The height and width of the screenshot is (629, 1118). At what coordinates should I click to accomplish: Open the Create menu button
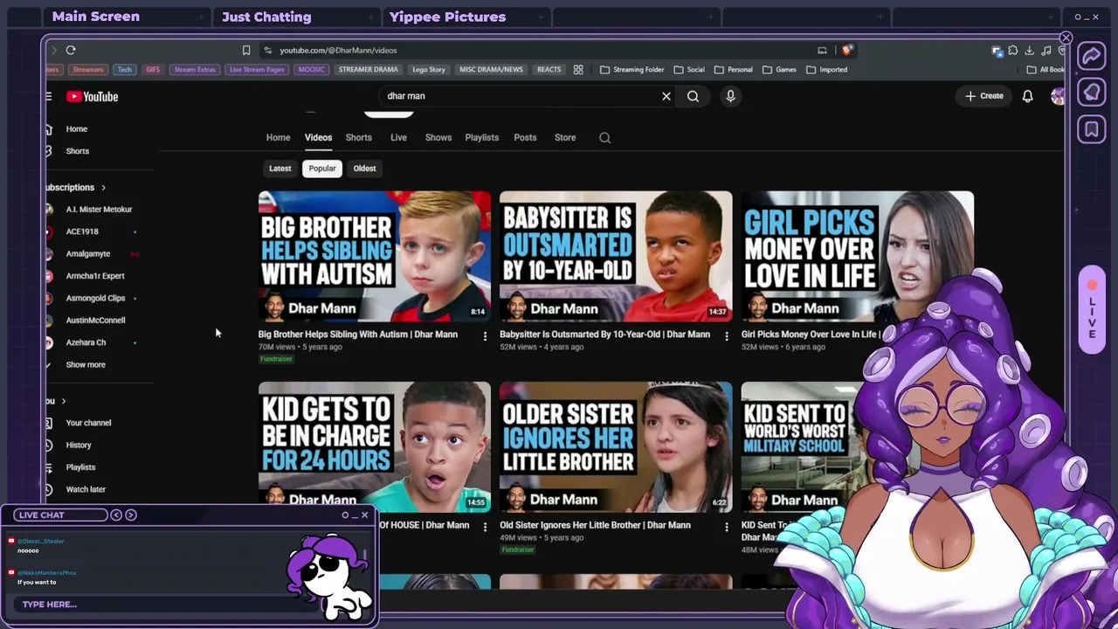pos(984,96)
